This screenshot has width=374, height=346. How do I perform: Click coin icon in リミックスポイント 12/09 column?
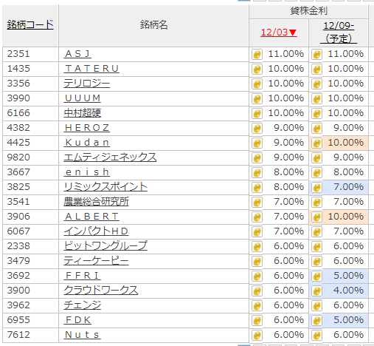[x=316, y=188]
